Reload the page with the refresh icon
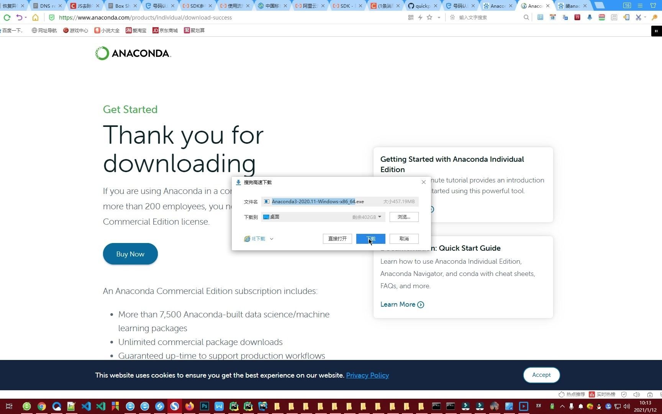The width and height of the screenshot is (662, 414). pos(7,17)
